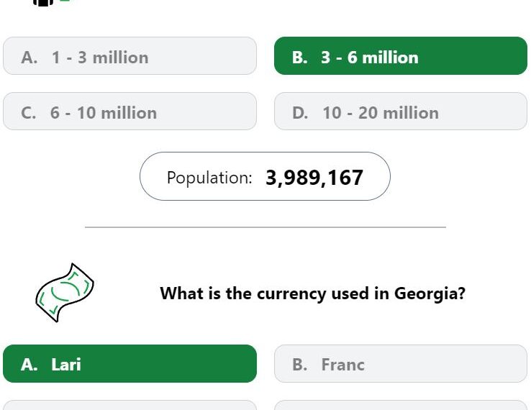This screenshot has width=531, height=410.
Task: Click the "D." letter on 10 - 20 million
Action: [300, 113]
